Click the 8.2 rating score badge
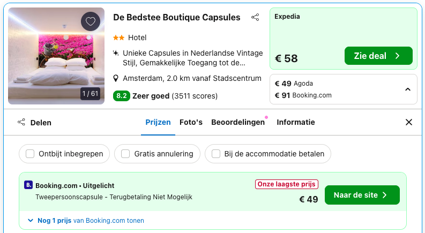Screen dimensions: 425x233 click(x=122, y=96)
